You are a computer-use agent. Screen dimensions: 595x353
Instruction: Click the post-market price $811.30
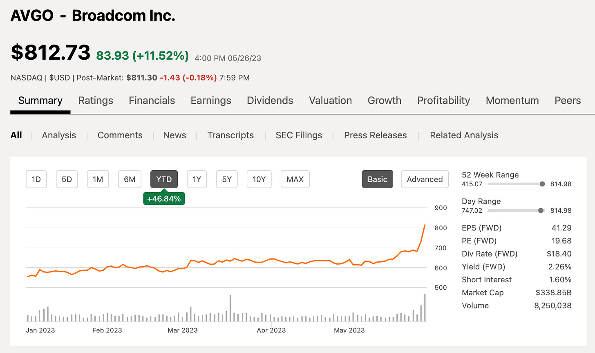click(x=141, y=78)
